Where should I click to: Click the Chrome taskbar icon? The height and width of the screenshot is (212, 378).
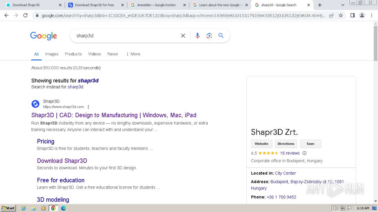(53, 208)
